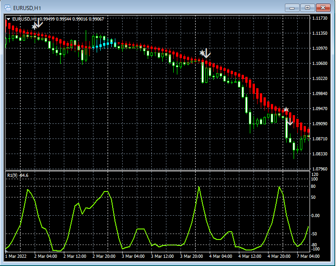Click price scale value 1.09470

[320, 108]
